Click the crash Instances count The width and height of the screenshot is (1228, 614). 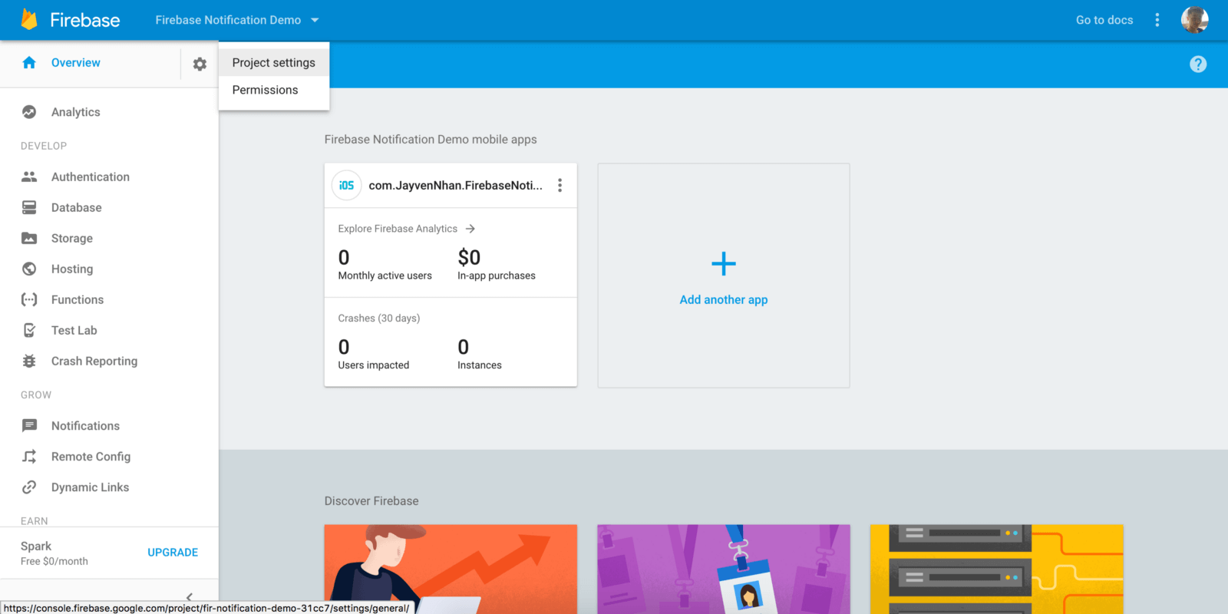pyautogui.click(x=464, y=347)
